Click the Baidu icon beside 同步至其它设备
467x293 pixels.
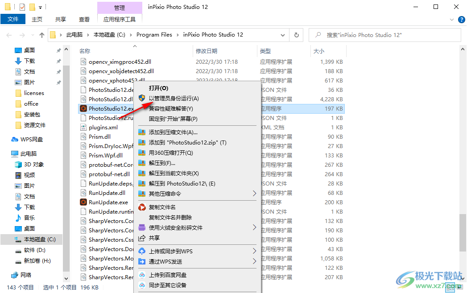(x=142, y=285)
